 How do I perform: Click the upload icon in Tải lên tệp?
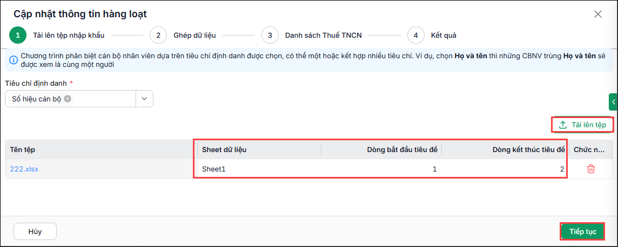[563, 125]
